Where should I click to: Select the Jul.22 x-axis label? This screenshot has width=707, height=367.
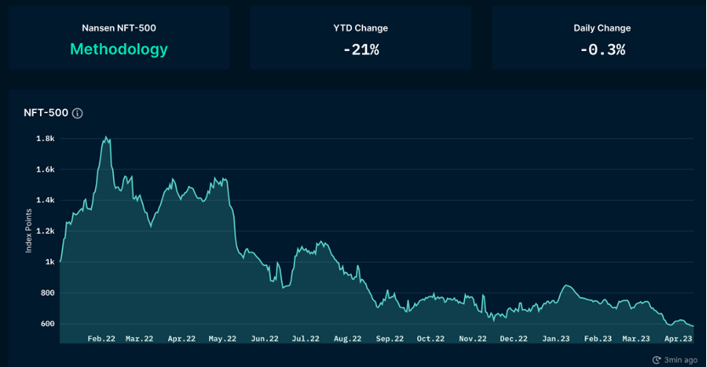click(305, 339)
